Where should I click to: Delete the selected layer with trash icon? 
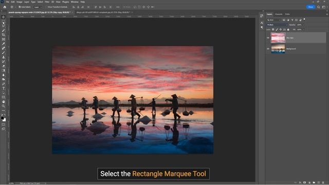pyautogui.click(x=323, y=183)
